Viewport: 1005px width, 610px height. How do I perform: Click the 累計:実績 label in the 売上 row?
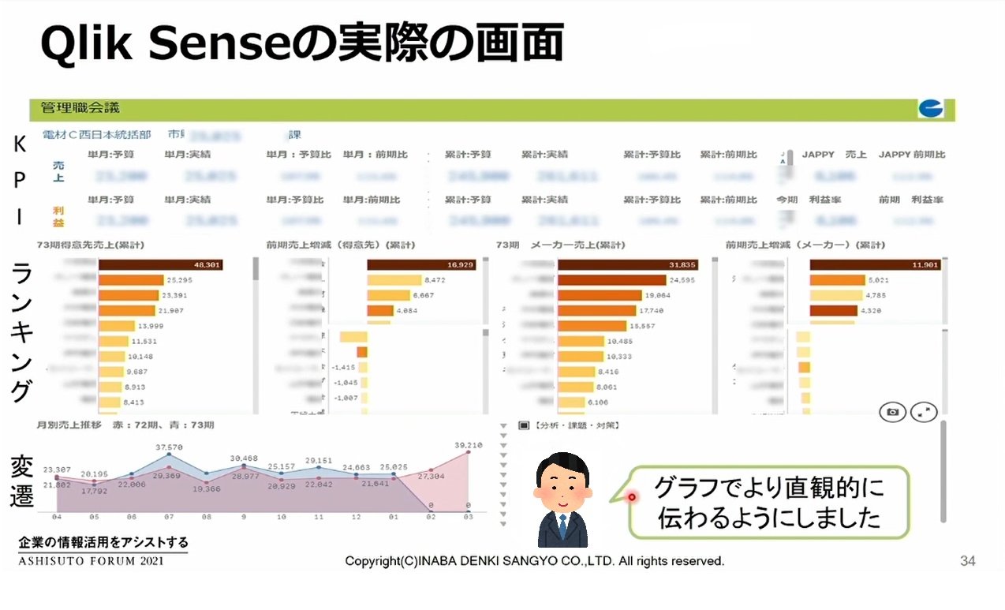click(x=544, y=155)
